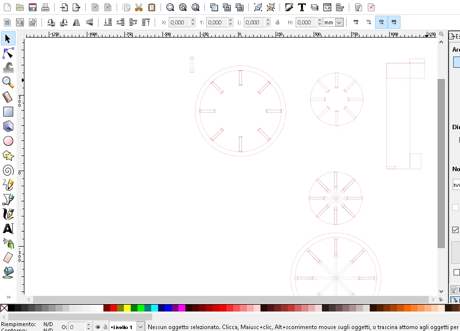The image size is (460, 331).
Task: Click the Y coordinate input field
Action: [x=217, y=22]
